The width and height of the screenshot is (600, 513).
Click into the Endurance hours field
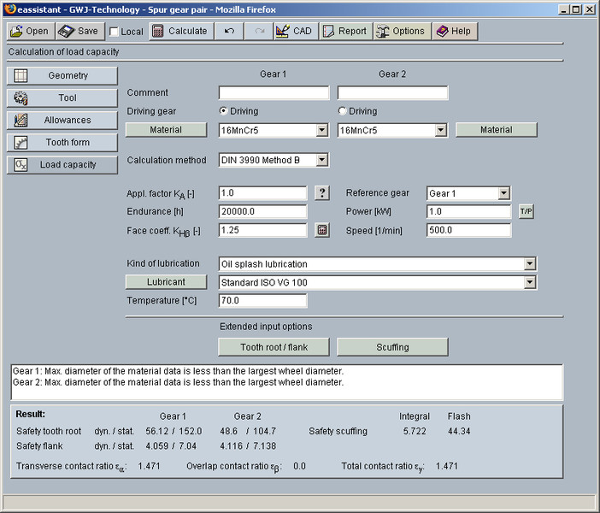[262, 212]
